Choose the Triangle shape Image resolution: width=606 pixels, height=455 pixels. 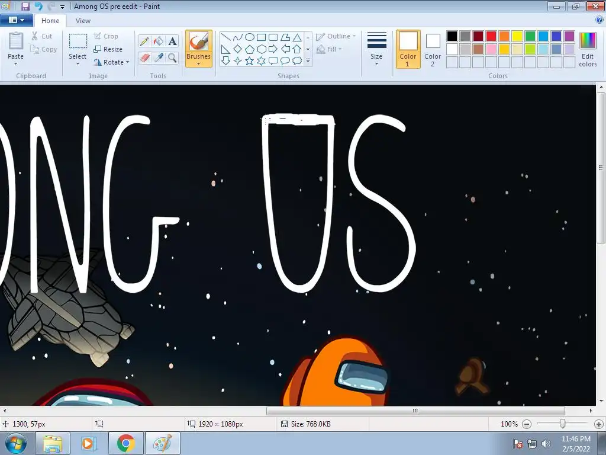297,37
